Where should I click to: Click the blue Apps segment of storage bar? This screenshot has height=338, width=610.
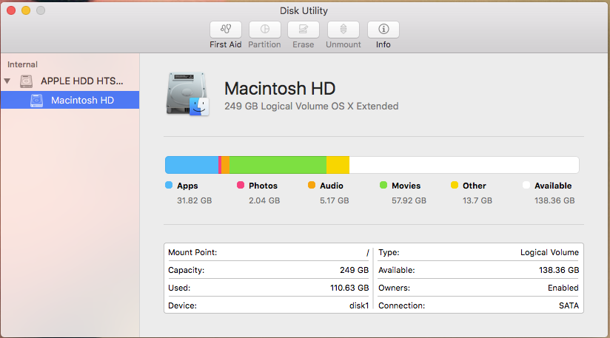(192, 165)
